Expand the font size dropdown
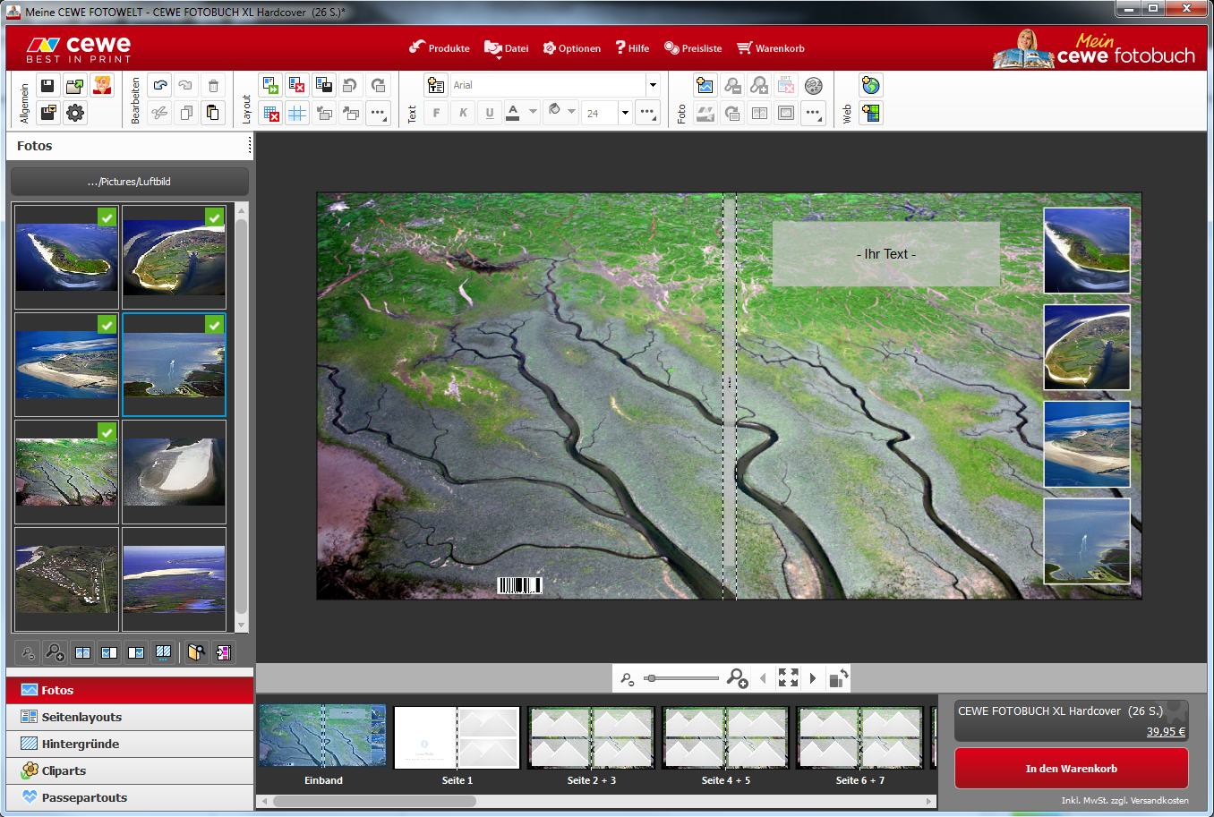This screenshot has width=1214, height=817. click(625, 113)
